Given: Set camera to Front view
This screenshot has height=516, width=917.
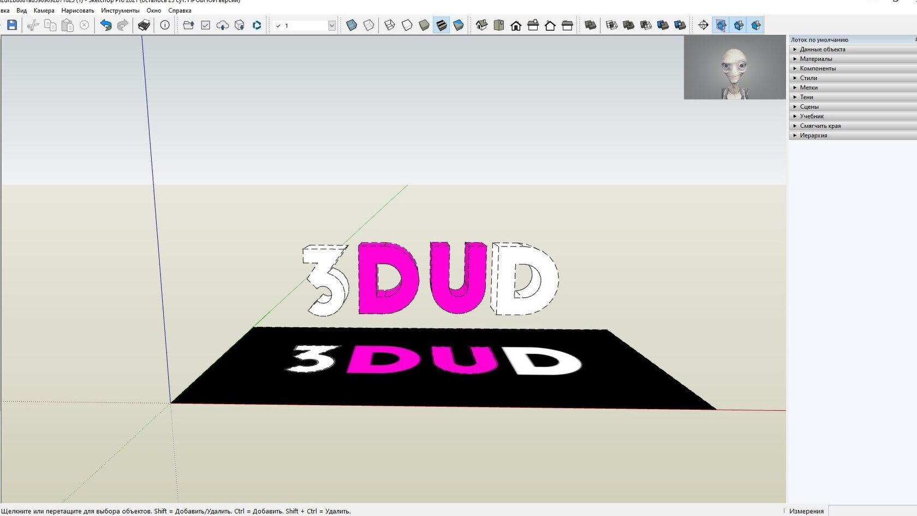Looking at the screenshot, I should [516, 25].
